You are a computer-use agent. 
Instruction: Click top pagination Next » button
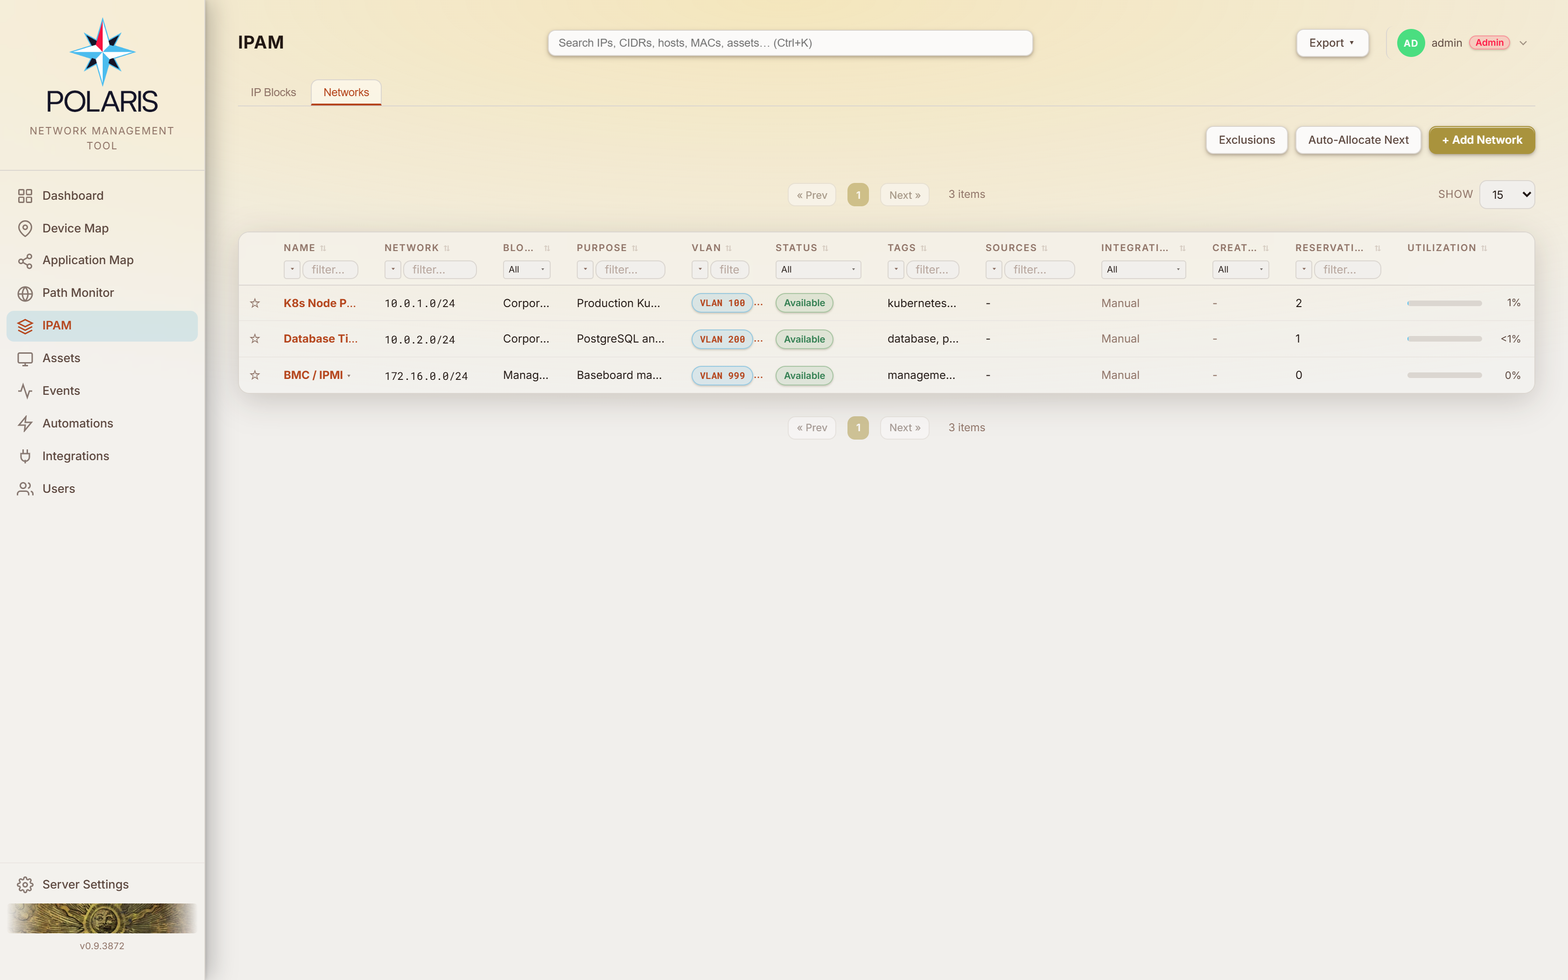(904, 195)
